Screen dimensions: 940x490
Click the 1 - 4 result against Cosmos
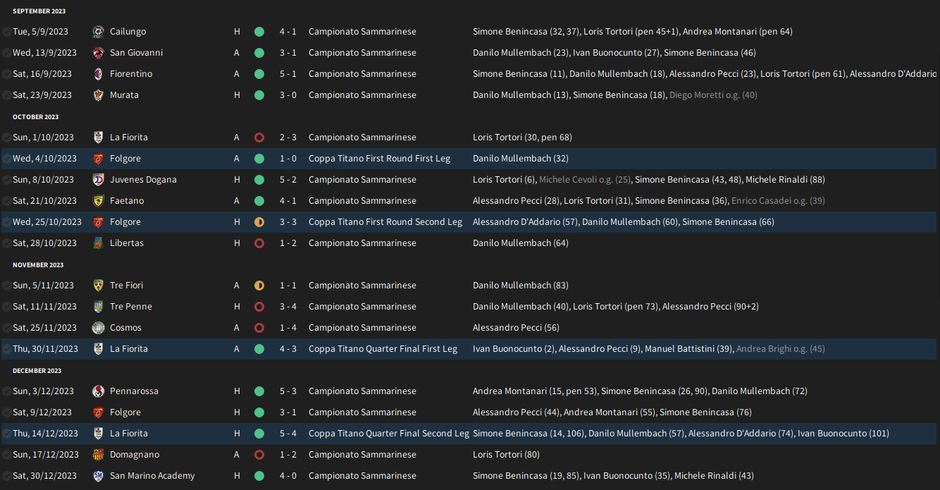(287, 328)
